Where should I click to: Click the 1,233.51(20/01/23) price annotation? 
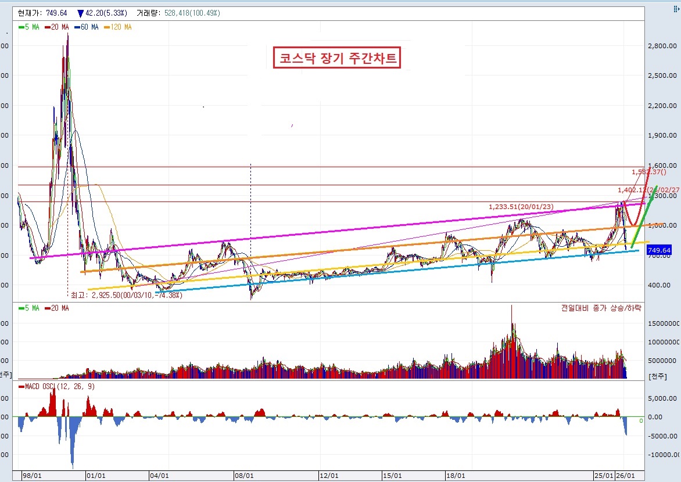pyautogui.click(x=521, y=207)
